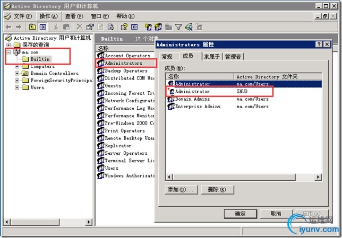Viewport: 342px width, 238px height.
Task: Toggle the show/hide console tree icon
Action: (42, 27)
